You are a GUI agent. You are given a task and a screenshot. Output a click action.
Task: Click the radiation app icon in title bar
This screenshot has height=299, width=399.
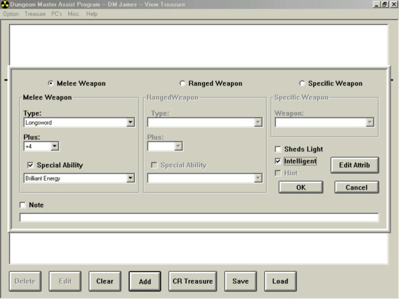pos(5,4)
